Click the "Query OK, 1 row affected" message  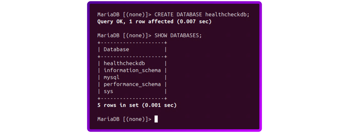[x=135, y=22]
